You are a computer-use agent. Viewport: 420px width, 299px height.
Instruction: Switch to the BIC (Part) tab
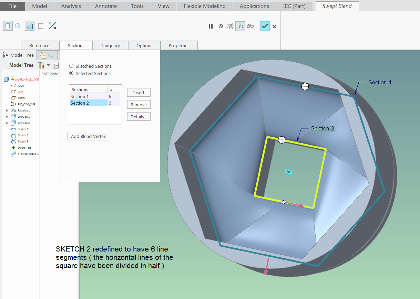[294, 6]
